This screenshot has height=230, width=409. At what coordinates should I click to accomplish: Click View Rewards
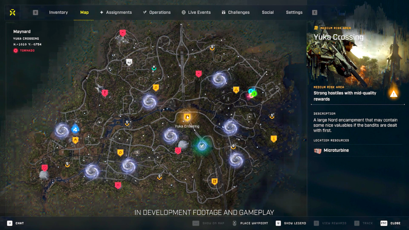pos(330,223)
